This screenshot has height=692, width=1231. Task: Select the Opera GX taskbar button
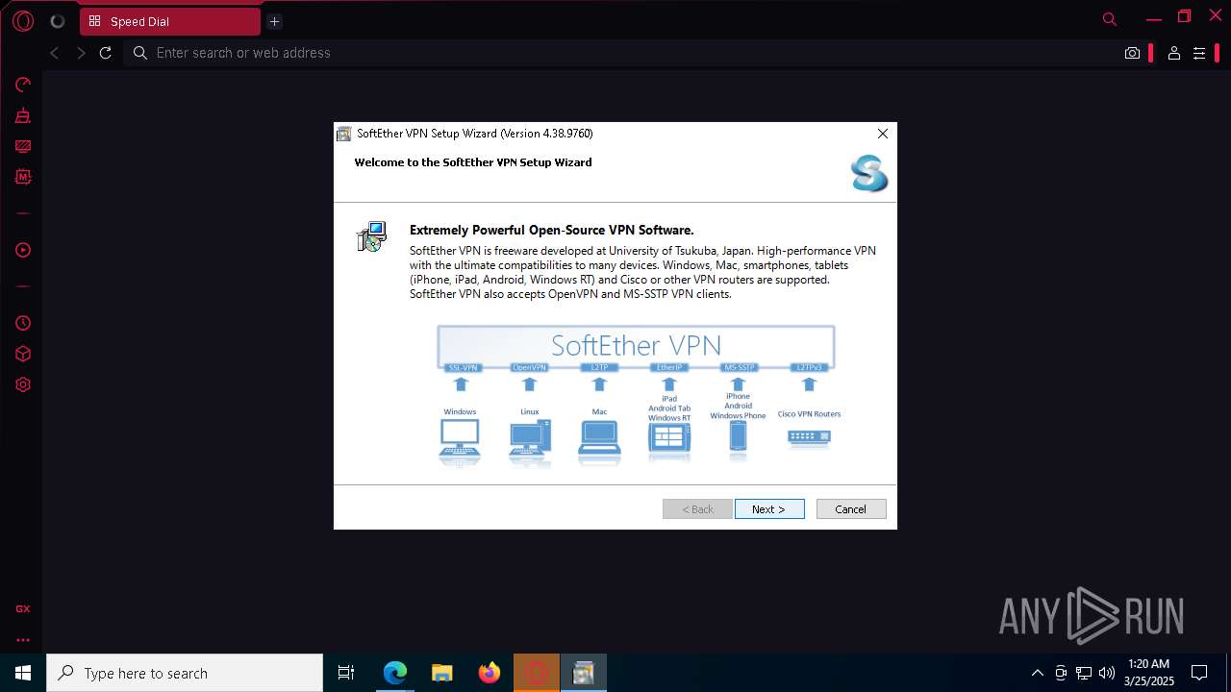click(x=537, y=673)
